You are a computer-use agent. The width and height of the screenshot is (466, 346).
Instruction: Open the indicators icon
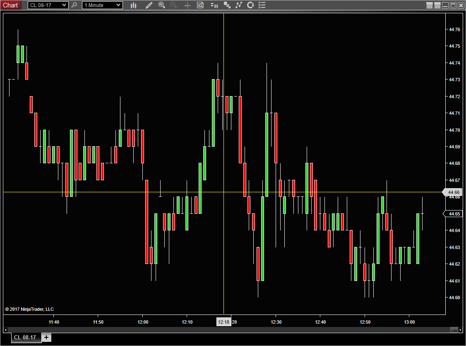(239, 5)
